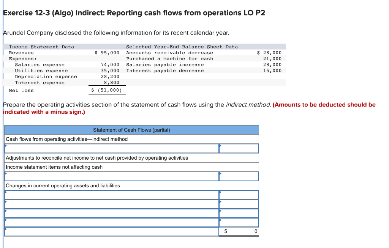Screen dimensions: 389x248
Task: Select the 'Statement of Cash Flows (partial)' header
Action: [x=131, y=130]
